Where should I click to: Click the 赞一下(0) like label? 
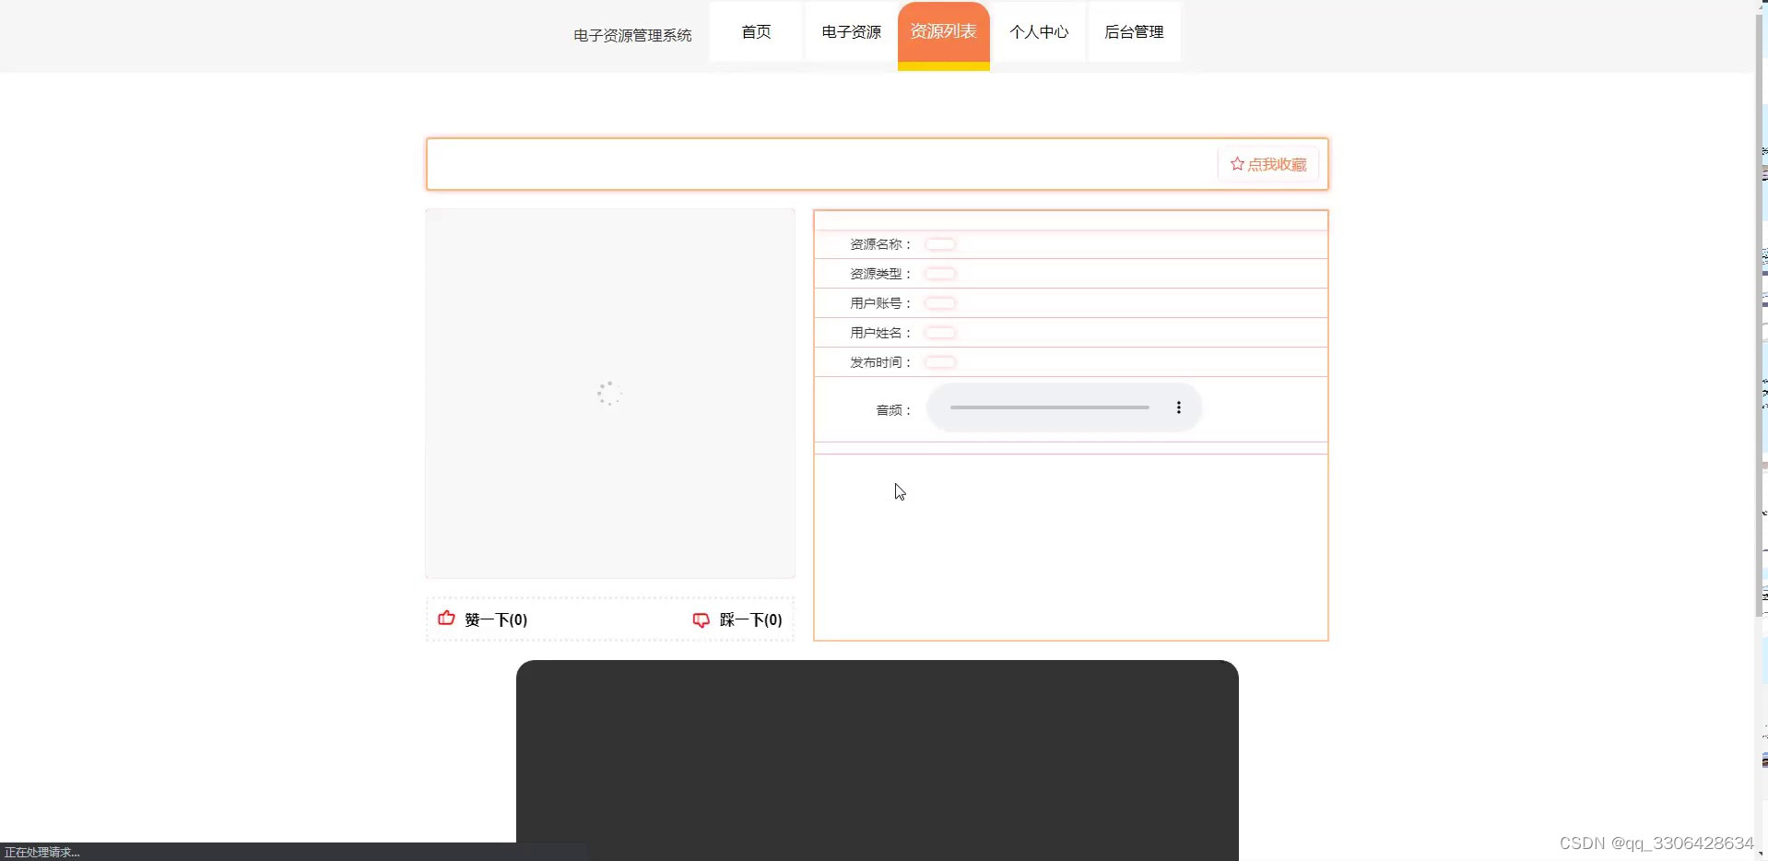496,619
